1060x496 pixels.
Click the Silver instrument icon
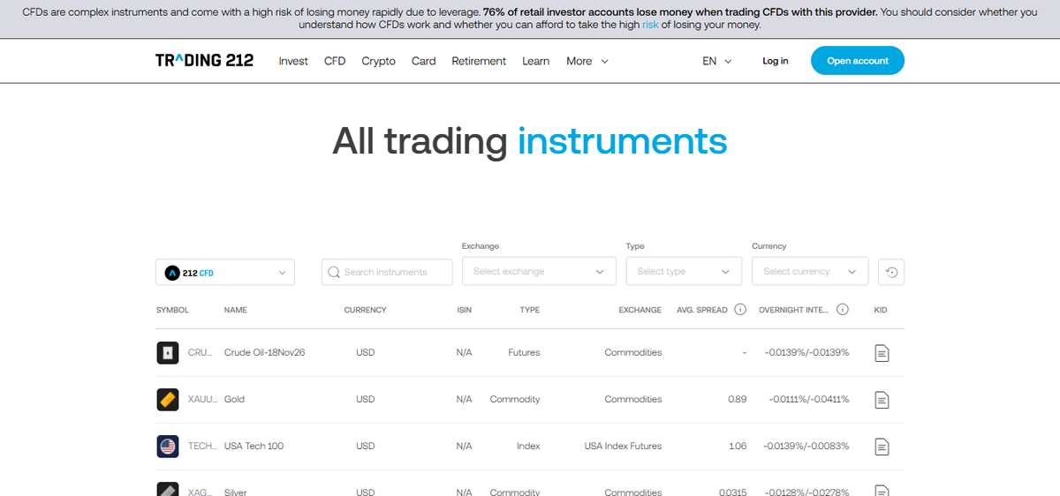(x=167, y=490)
